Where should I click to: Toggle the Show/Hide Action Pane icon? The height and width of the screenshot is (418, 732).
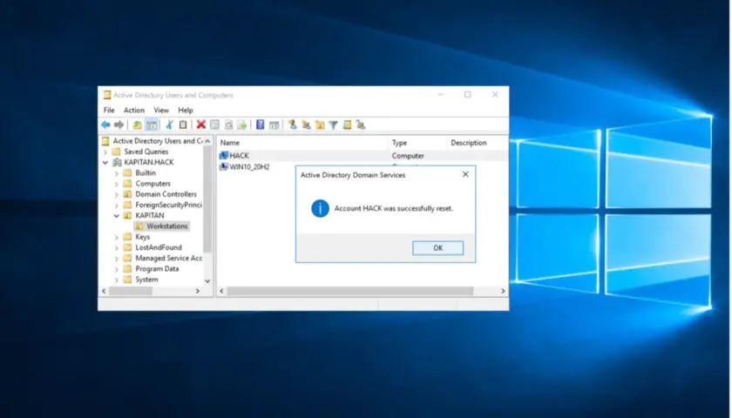tap(274, 125)
